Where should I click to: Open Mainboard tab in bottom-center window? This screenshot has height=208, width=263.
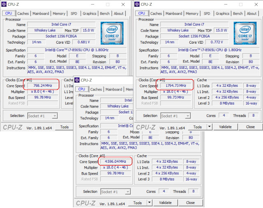114,89
